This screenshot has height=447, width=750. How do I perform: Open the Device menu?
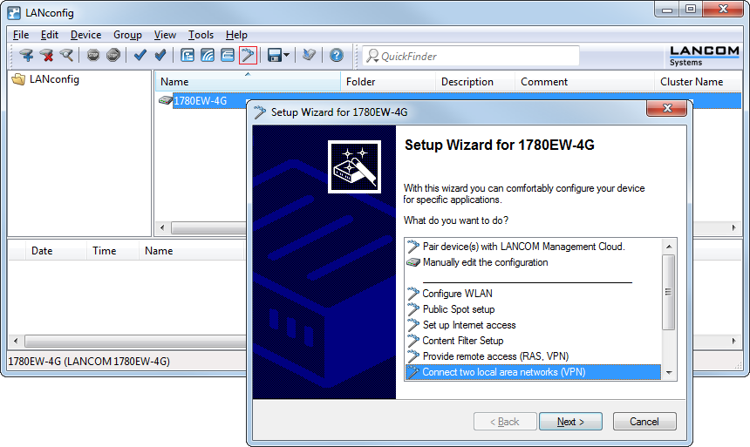point(85,35)
